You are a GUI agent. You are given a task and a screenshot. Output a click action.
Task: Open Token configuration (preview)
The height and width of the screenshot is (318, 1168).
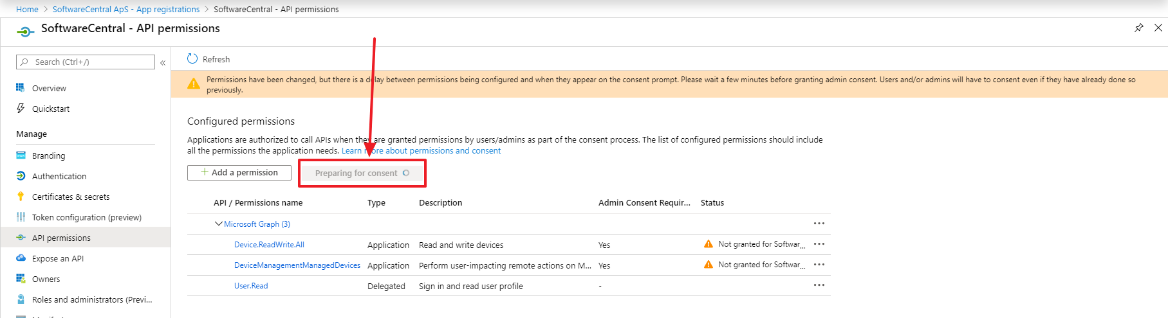86,218
